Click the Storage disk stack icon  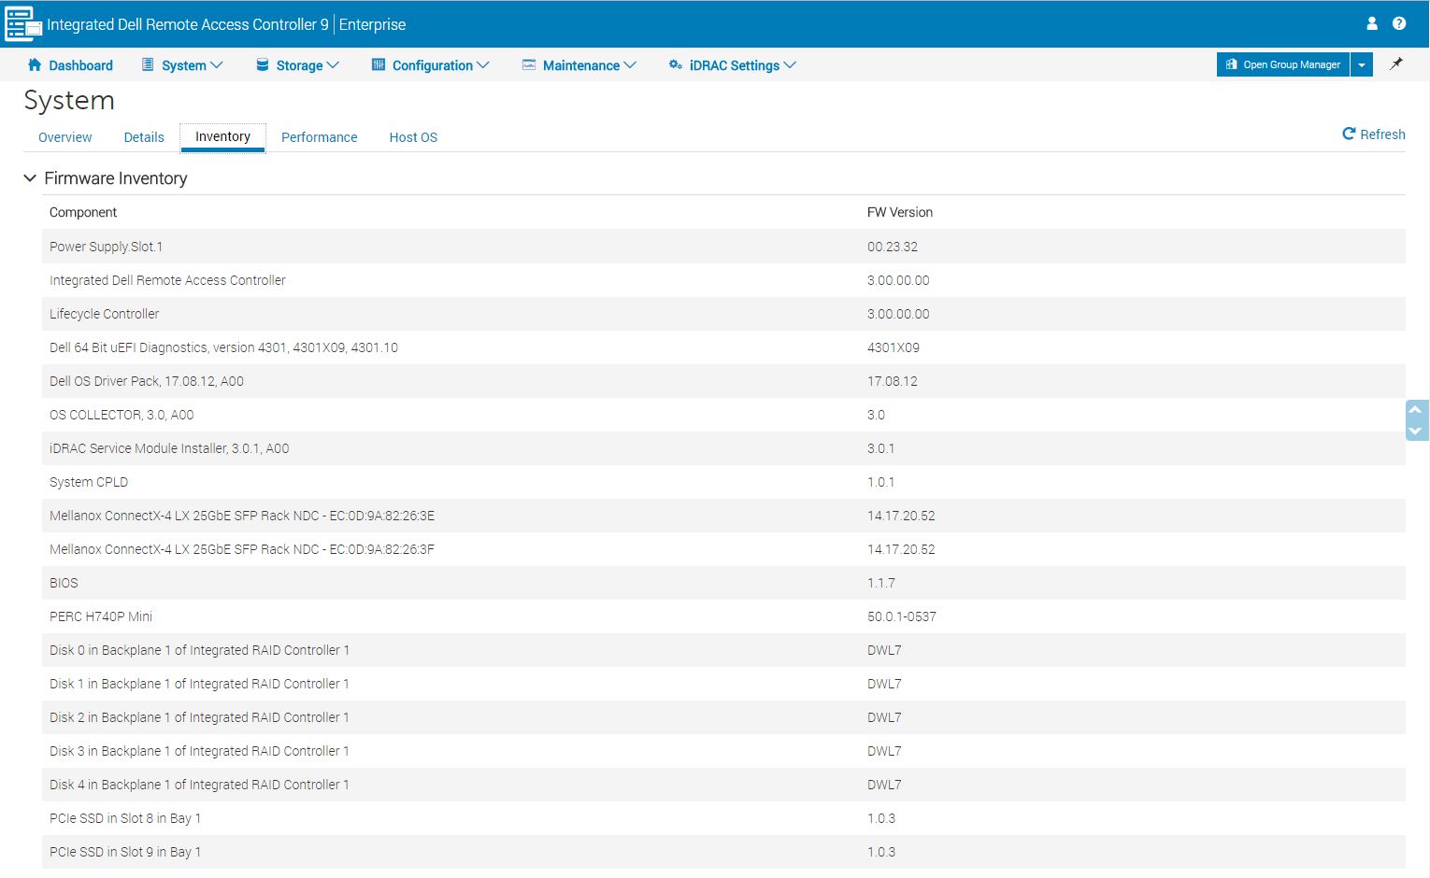[263, 64]
